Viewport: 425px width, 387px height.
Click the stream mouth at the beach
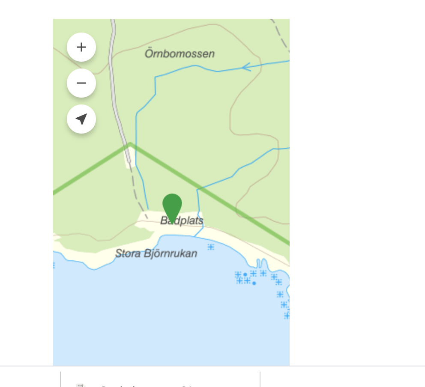coord(196,235)
